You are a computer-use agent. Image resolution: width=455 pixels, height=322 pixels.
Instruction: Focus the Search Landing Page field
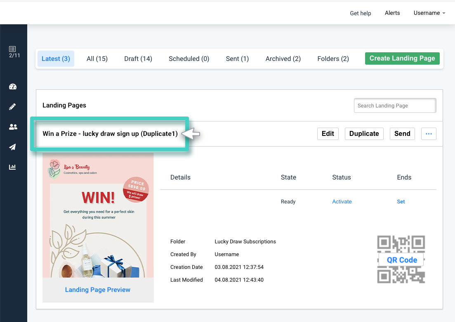click(395, 106)
